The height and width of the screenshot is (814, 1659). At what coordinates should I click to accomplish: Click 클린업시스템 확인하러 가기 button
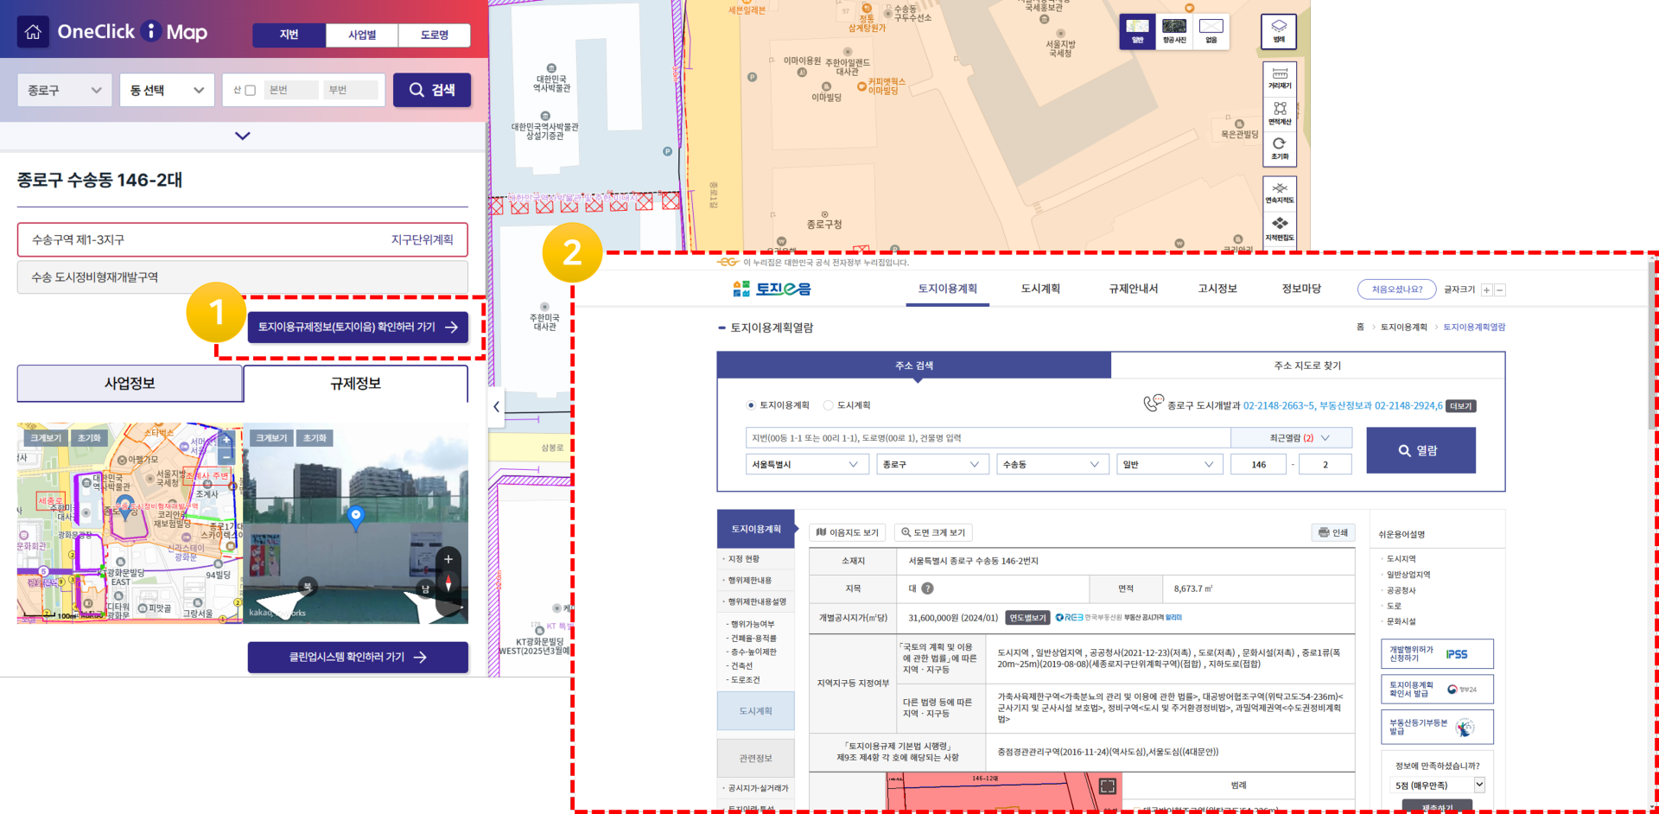[x=358, y=658]
